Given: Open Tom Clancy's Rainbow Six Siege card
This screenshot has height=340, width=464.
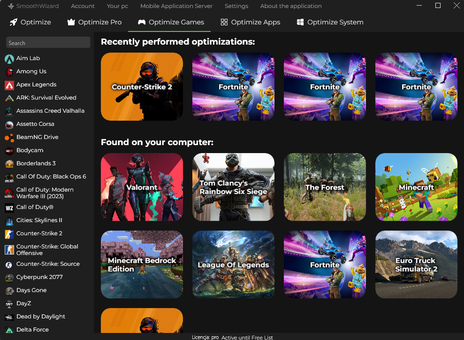Looking at the screenshot, I should point(233,187).
